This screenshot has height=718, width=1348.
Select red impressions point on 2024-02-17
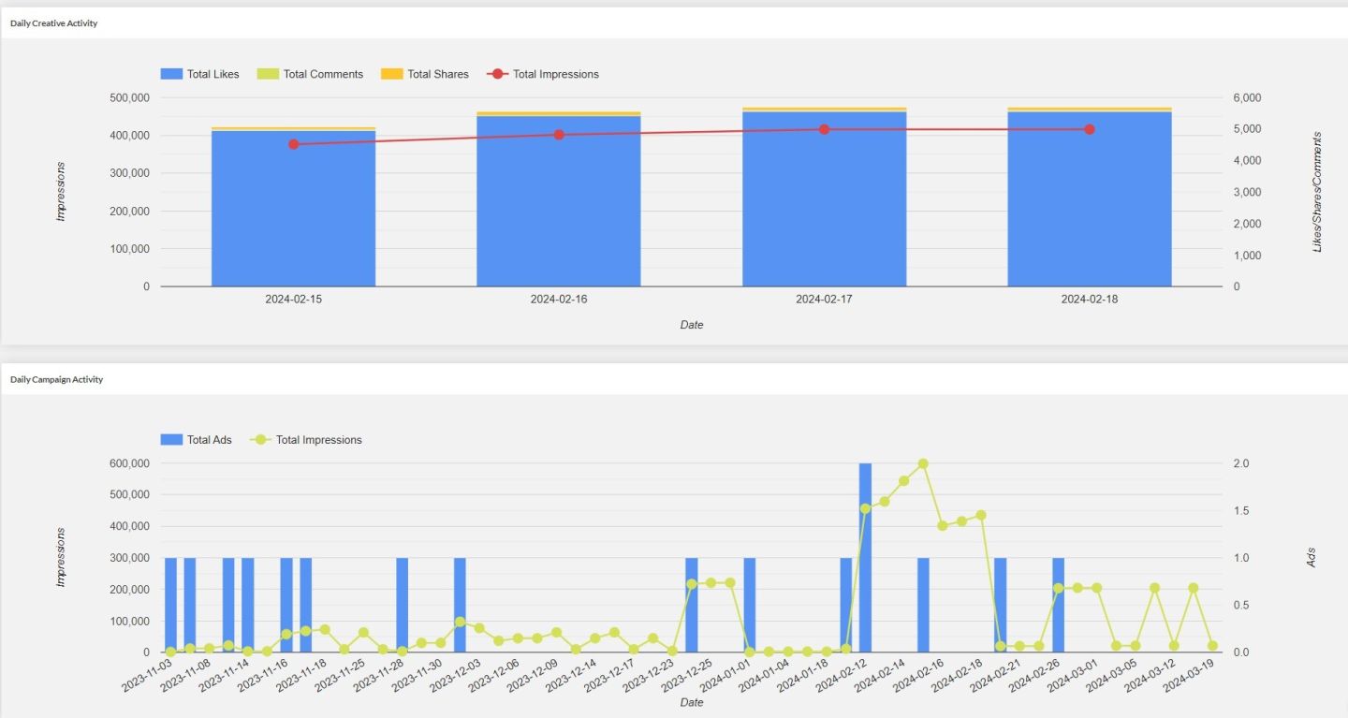(x=824, y=129)
